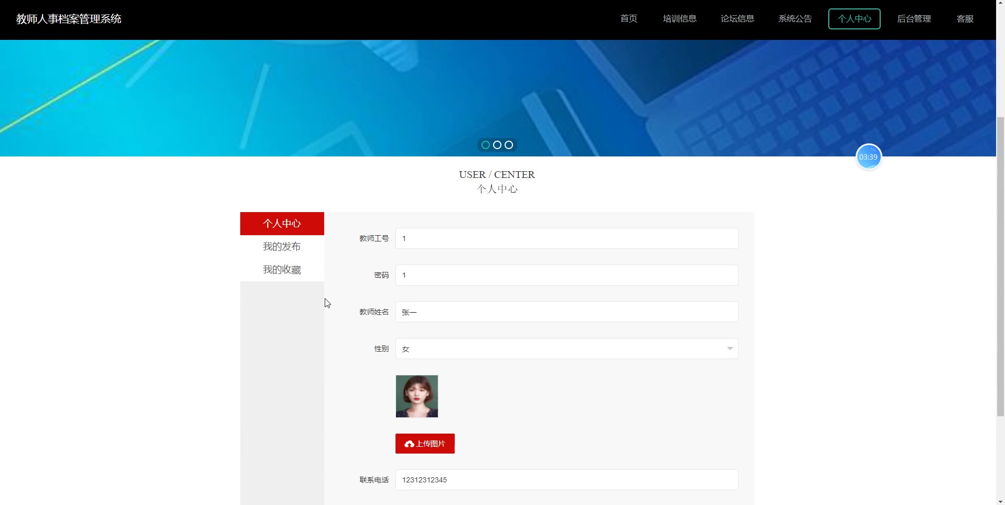View 系统公告 from the nav bar

click(795, 19)
